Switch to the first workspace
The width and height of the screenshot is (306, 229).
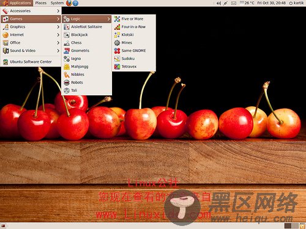coord(288,226)
